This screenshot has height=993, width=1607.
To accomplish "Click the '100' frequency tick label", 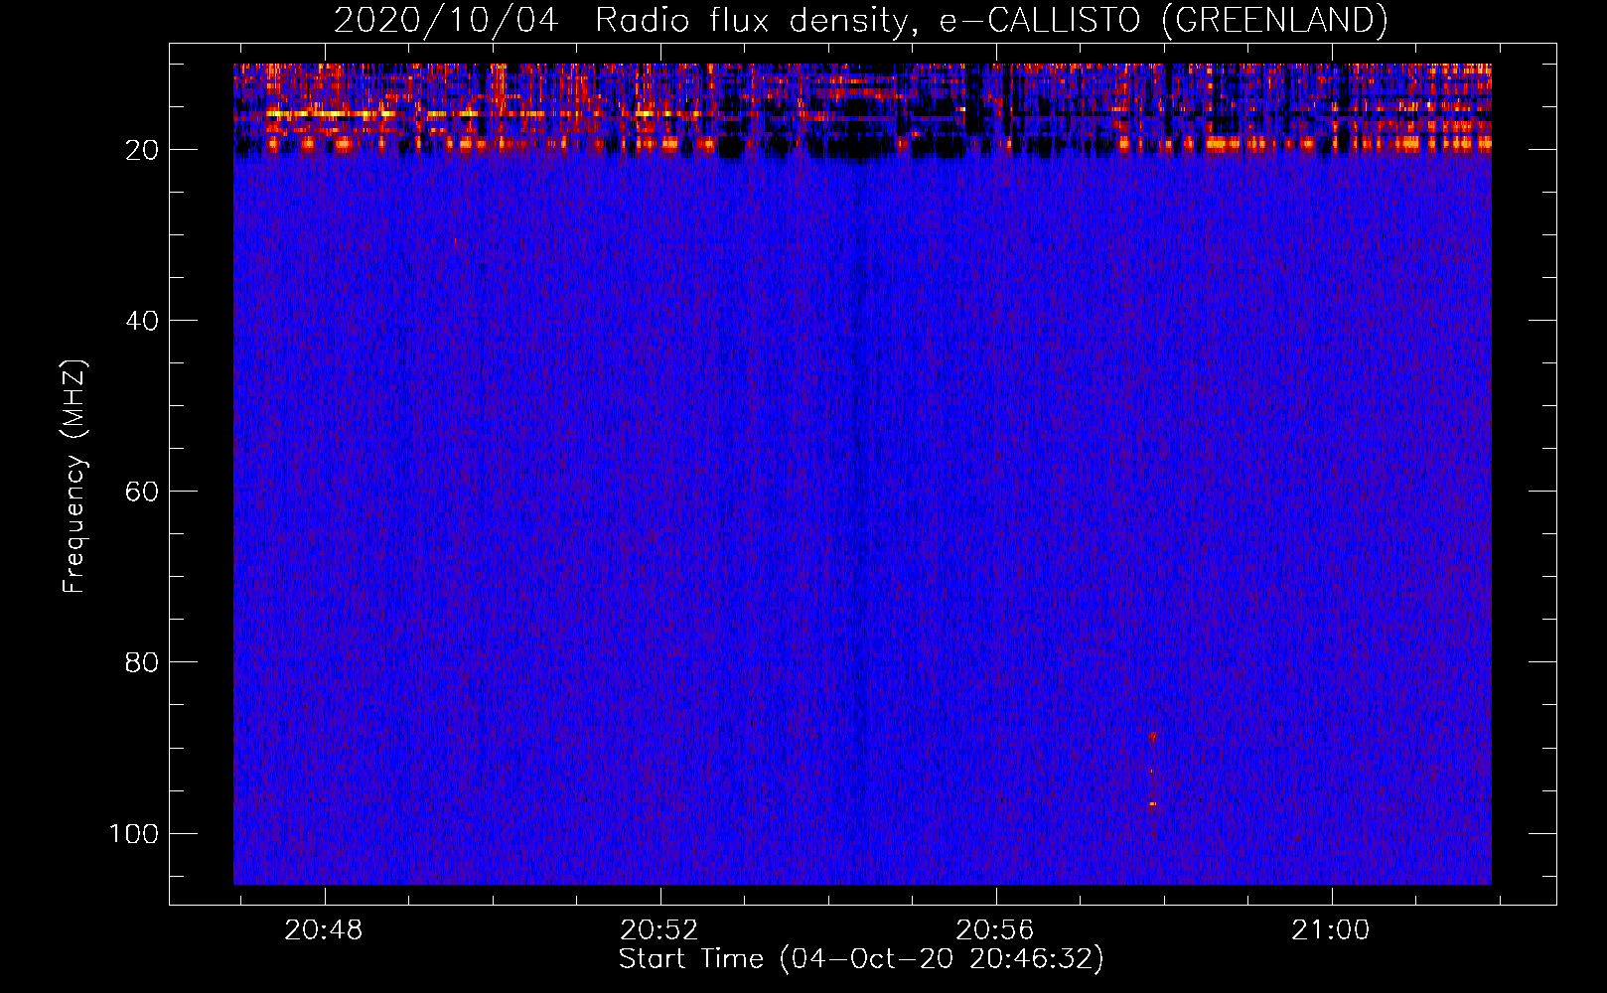I will click(x=134, y=833).
